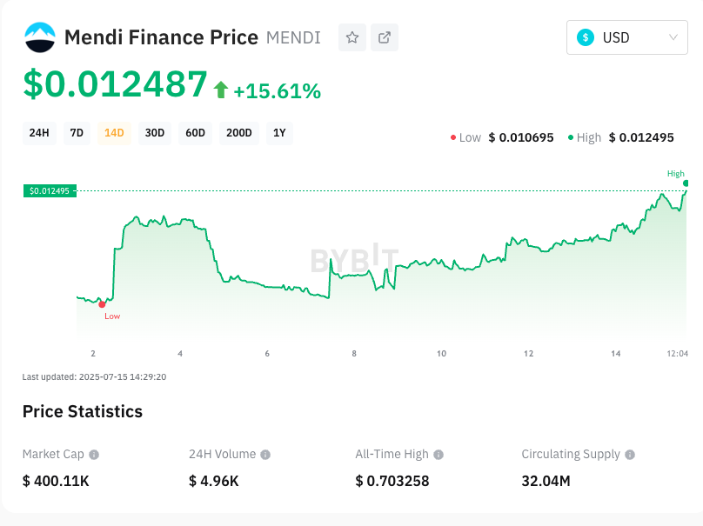
Task: Click the 24H Volume value $ 4.96K
Action: pyautogui.click(x=214, y=481)
